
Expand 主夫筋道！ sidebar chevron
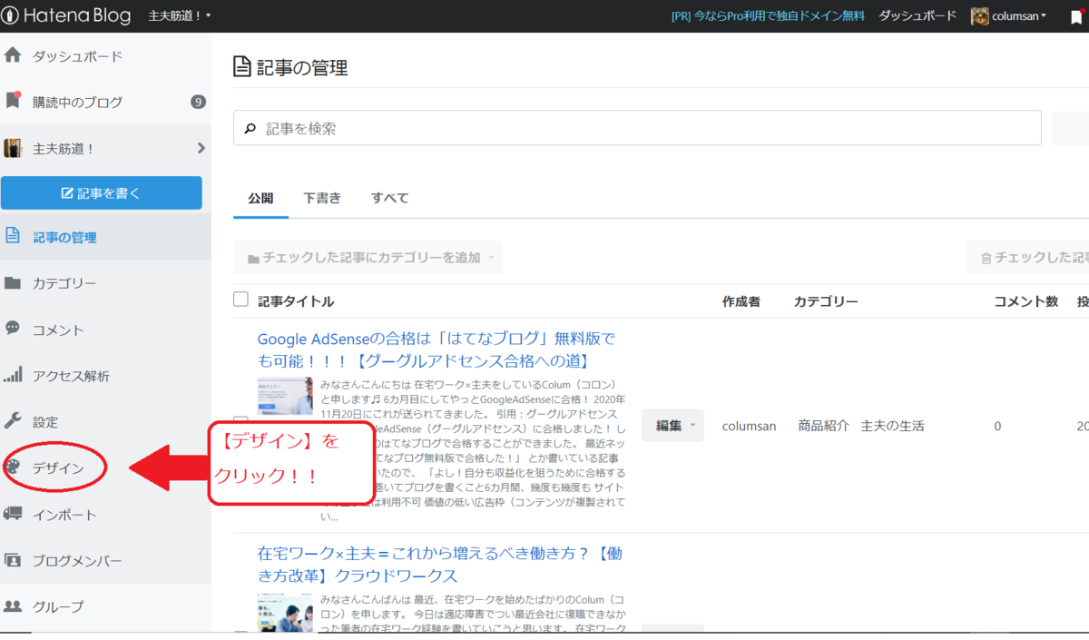click(x=201, y=148)
